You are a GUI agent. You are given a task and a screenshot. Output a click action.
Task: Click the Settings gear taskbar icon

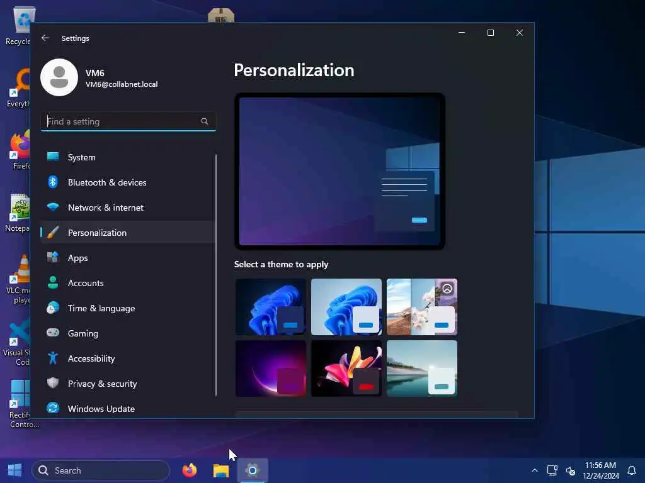pos(253,470)
